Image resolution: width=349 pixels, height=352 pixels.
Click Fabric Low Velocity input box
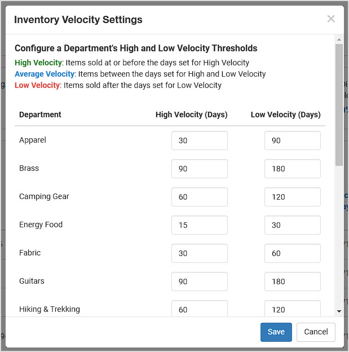coord(292,253)
